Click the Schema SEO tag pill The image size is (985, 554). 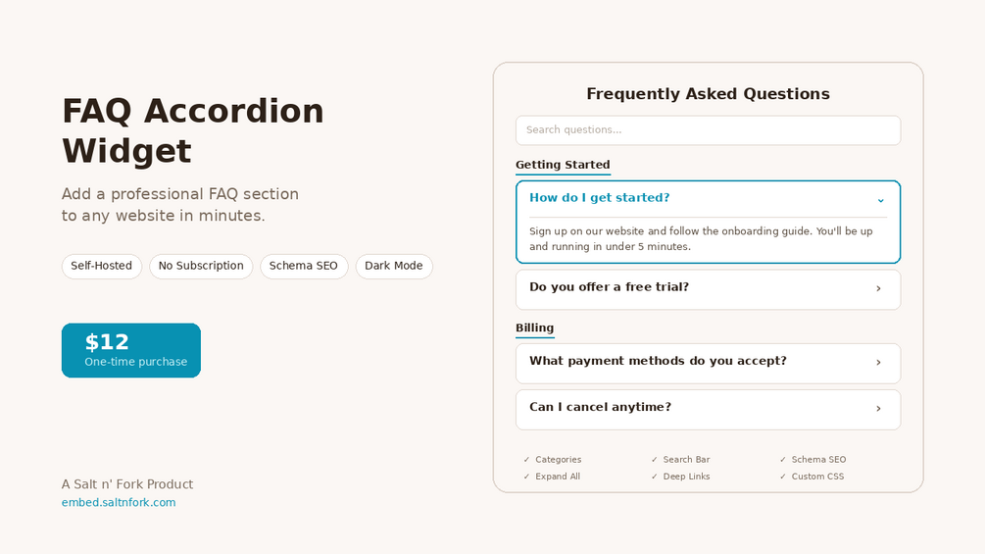[304, 267]
